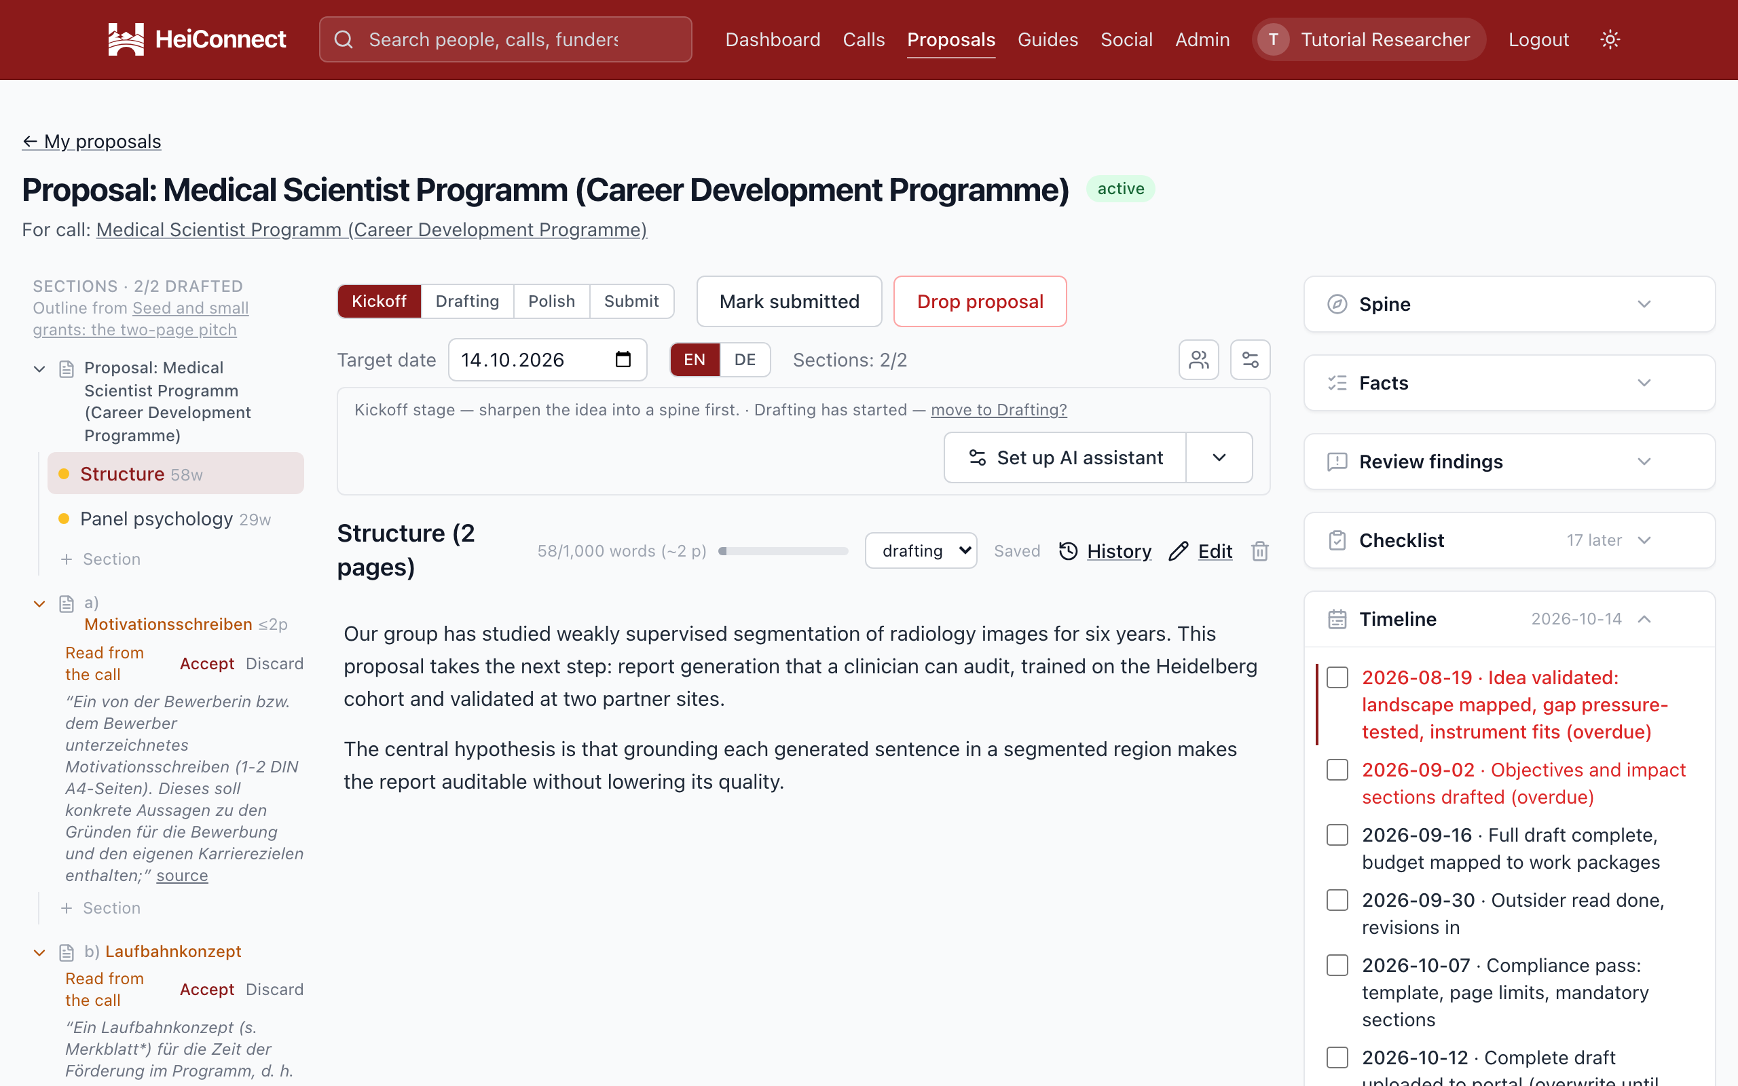The width and height of the screenshot is (1738, 1086).
Task: Switch language toggle to DE
Action: pos(745,359)
